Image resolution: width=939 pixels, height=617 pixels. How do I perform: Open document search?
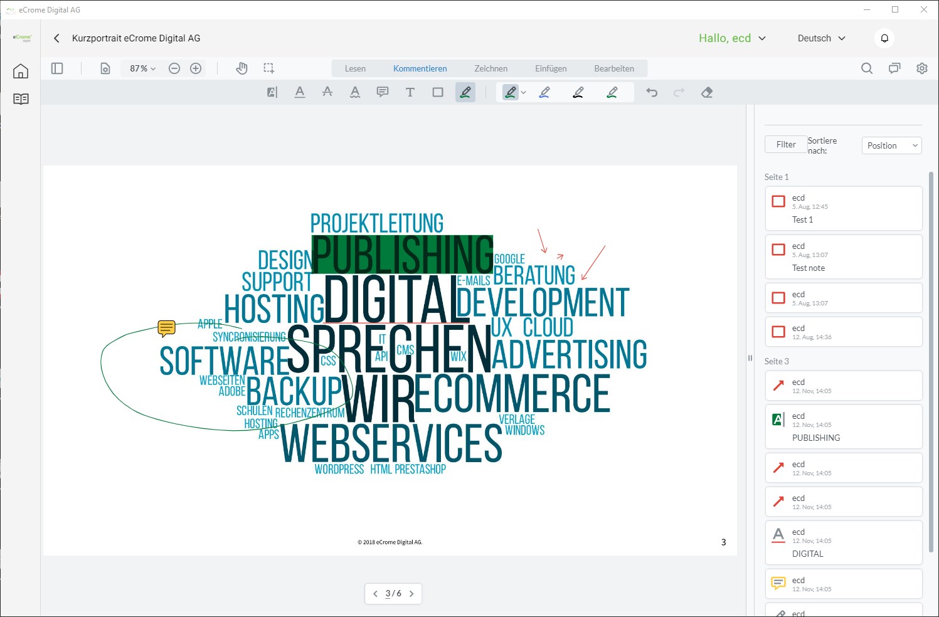867,68
